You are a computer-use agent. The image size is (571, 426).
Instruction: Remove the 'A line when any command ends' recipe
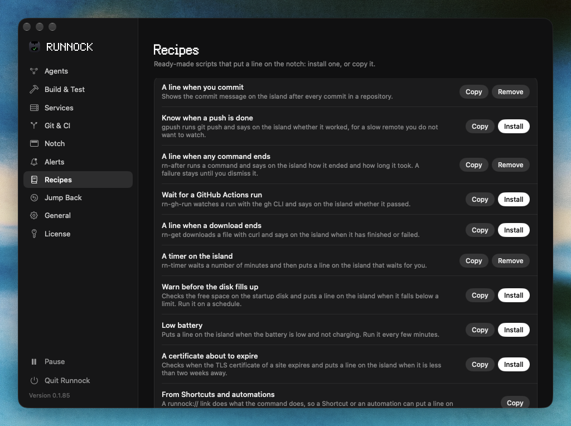[x=511, y=165]
